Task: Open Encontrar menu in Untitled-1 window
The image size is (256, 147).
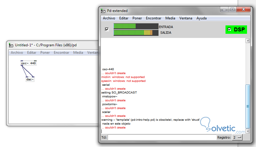Action: pyautogui.click(x=61, y=53)
